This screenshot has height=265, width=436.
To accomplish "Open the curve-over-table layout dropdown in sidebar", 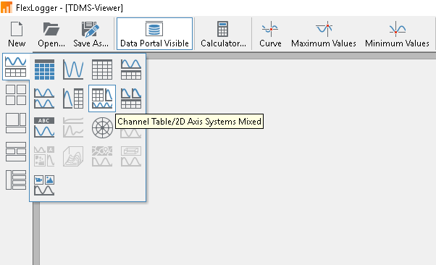I will pos(16,67).
